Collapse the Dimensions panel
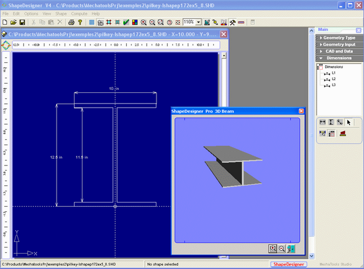Image resolution: width=364 pixels, height=269 pixels. click(x=339, y=58)
